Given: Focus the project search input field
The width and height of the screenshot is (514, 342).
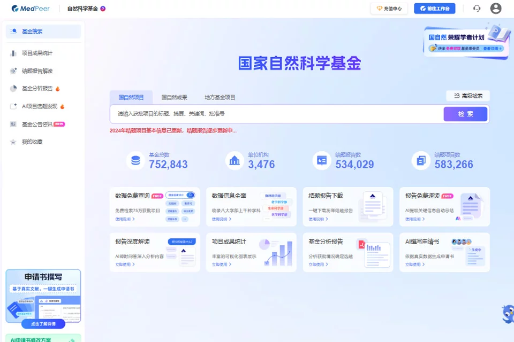Looking at the screenshot, I should [x=277, y=114].
